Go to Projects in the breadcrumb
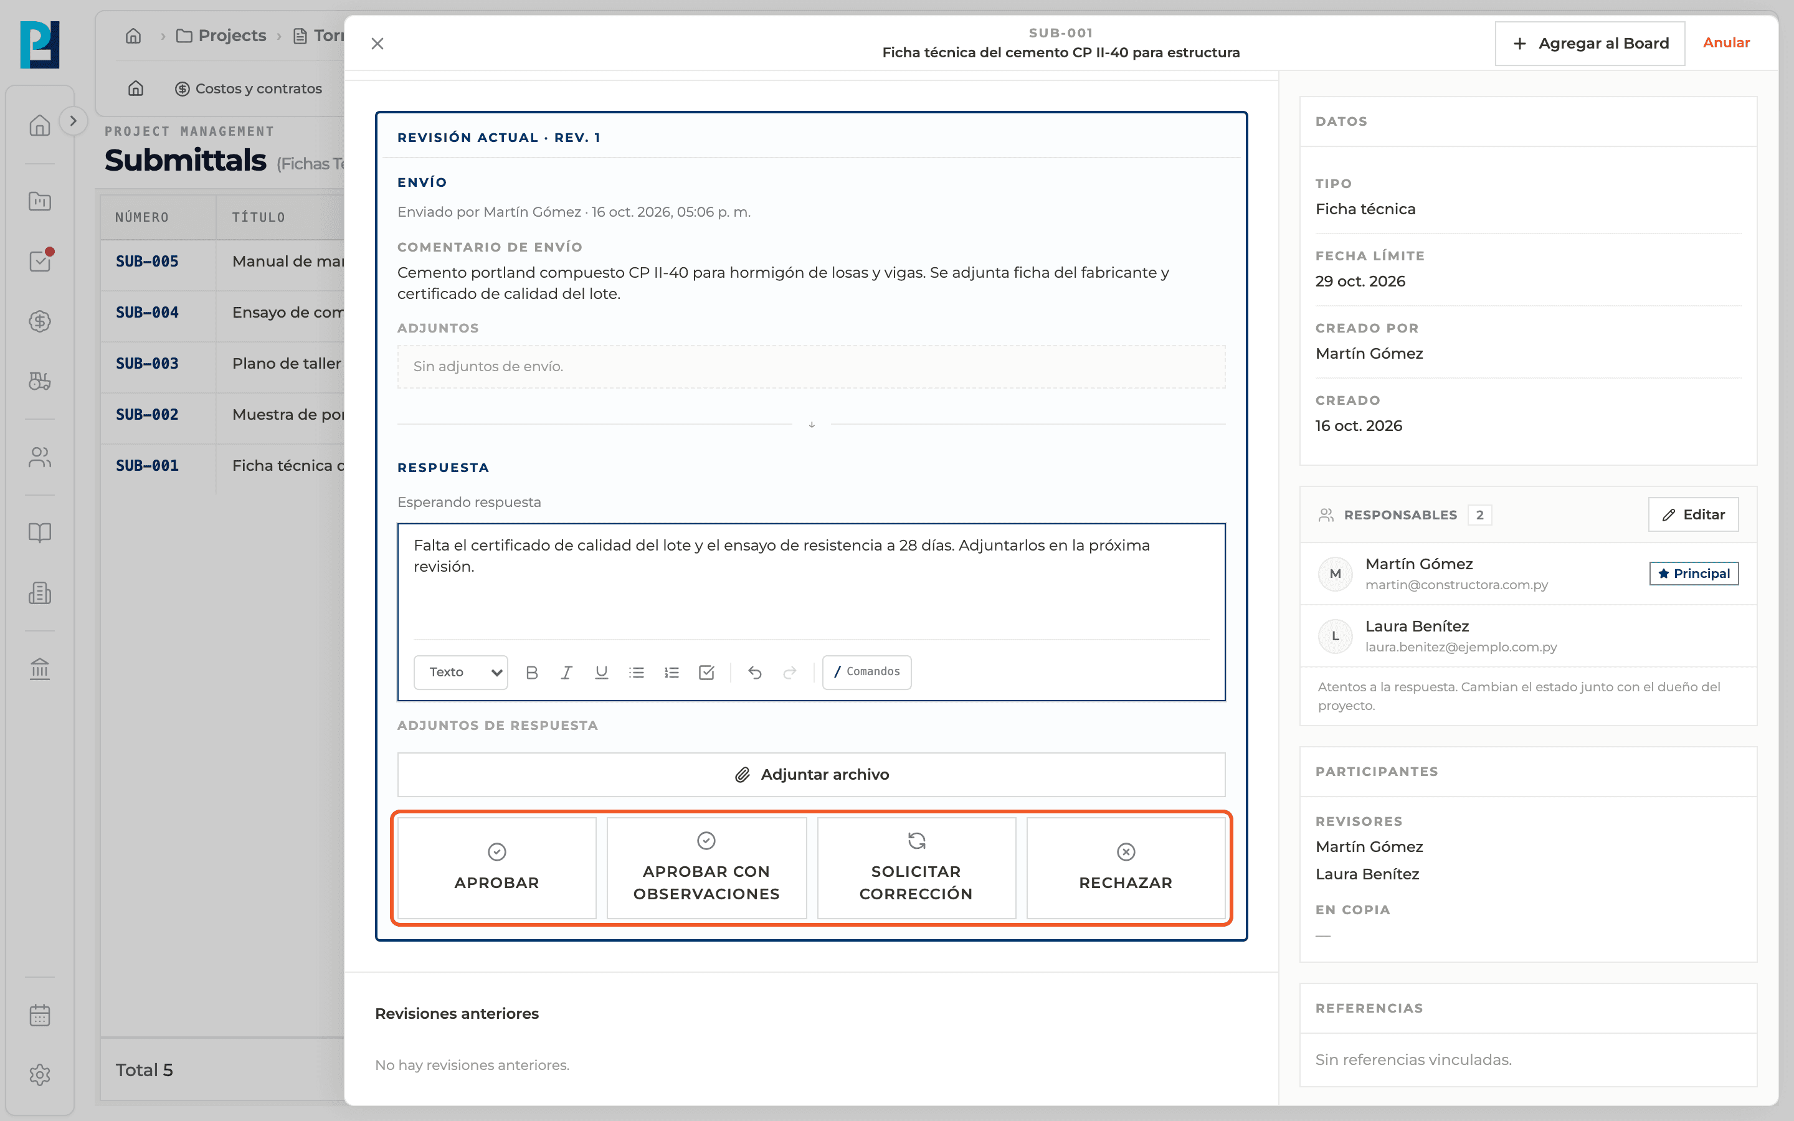 221,35
